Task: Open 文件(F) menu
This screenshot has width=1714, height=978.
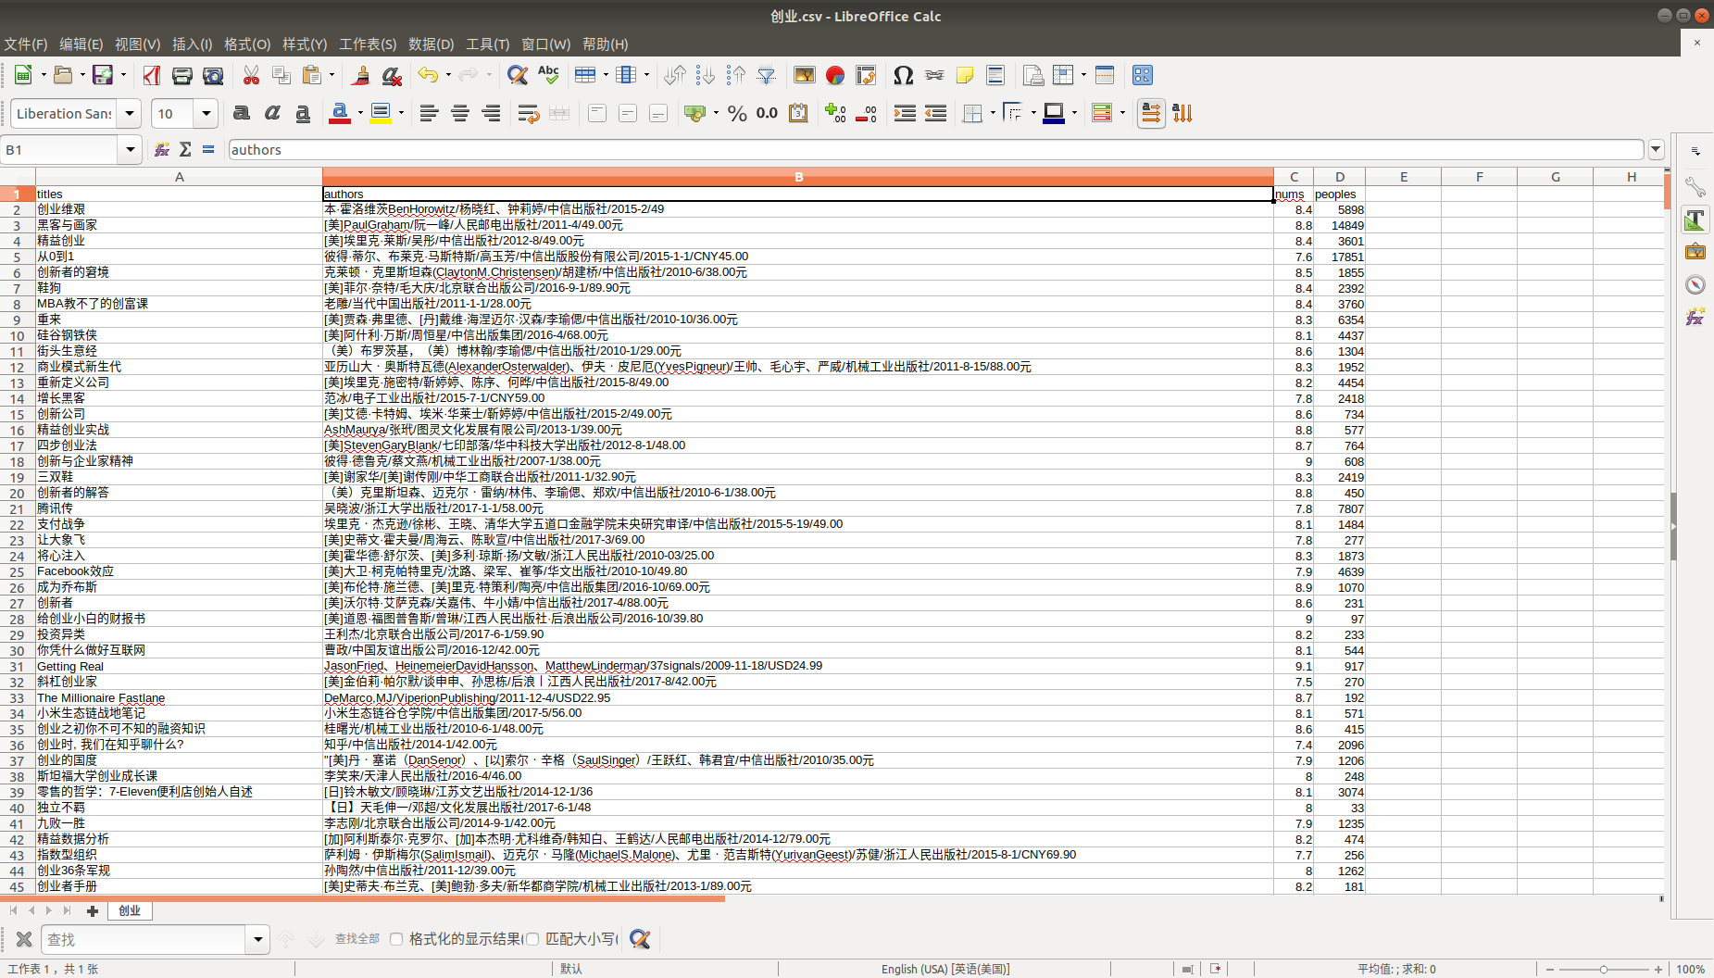Action: click(x=26, y=44)
